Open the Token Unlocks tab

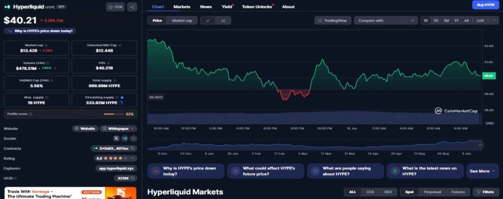[x=257, y=7]
